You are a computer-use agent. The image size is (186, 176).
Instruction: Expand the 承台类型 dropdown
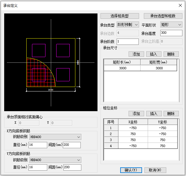point(128,25)
